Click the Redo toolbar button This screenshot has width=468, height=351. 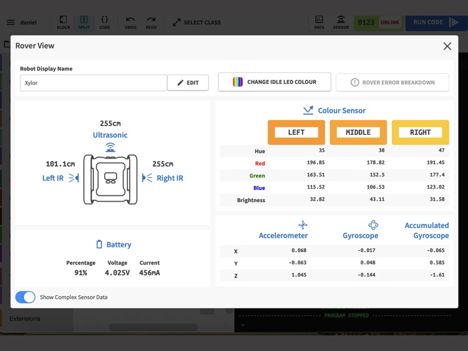(152, 22)
